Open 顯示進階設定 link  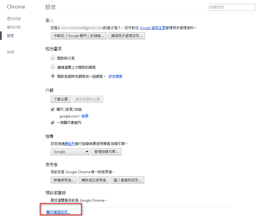pyautogui.click(x=58, y=212)
